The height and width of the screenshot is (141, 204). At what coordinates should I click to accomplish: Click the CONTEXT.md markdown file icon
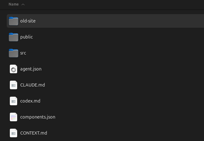click(13, 133)
